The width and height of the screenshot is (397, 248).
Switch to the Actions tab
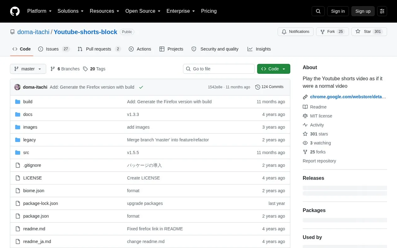pos(140,49)
